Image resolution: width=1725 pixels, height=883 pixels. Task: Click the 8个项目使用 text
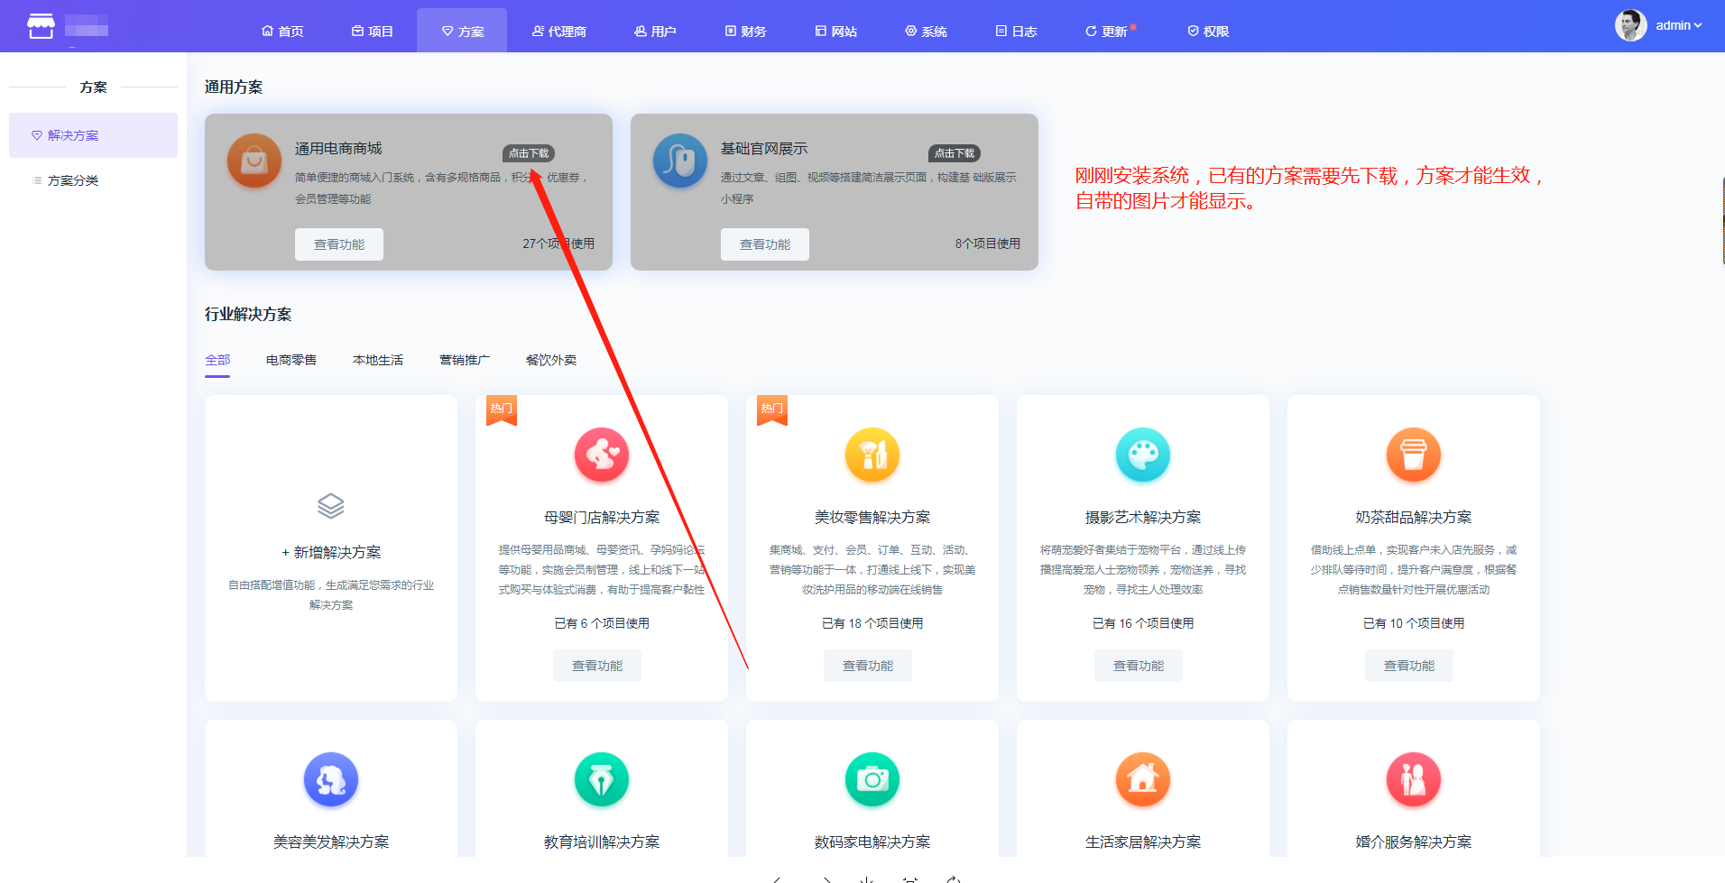point(988,244)
